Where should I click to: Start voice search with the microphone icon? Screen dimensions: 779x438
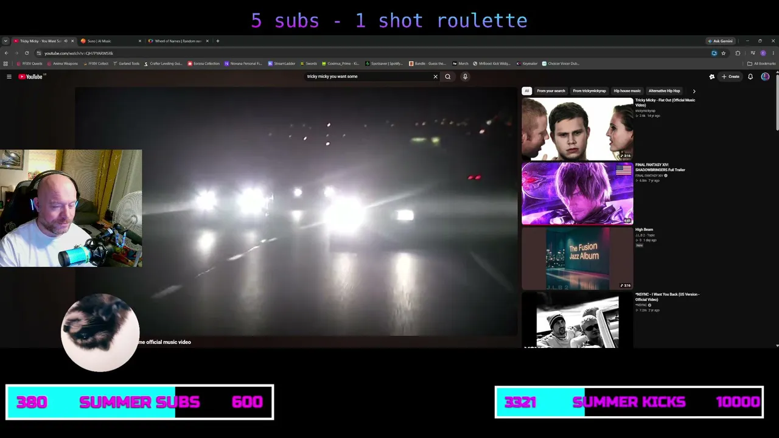coord(465,77)
